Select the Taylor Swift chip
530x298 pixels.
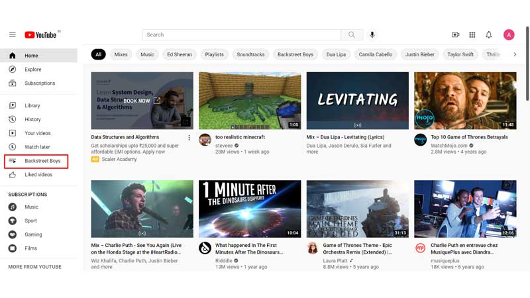(x=460, y=54)
